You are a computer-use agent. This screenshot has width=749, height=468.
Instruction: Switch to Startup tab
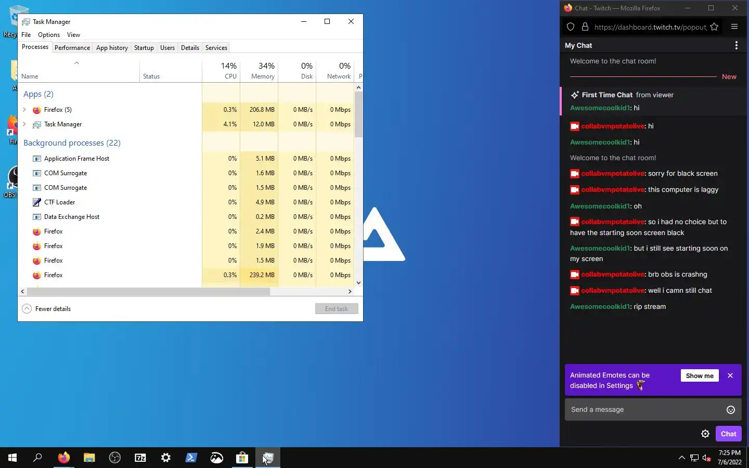[144, 48]
